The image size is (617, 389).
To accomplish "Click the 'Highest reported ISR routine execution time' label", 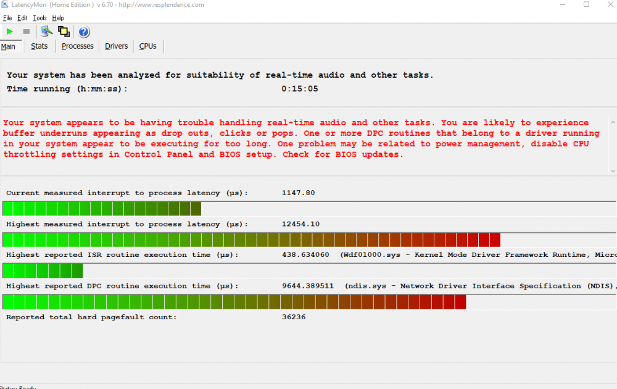I will click(x=122, y=255).
